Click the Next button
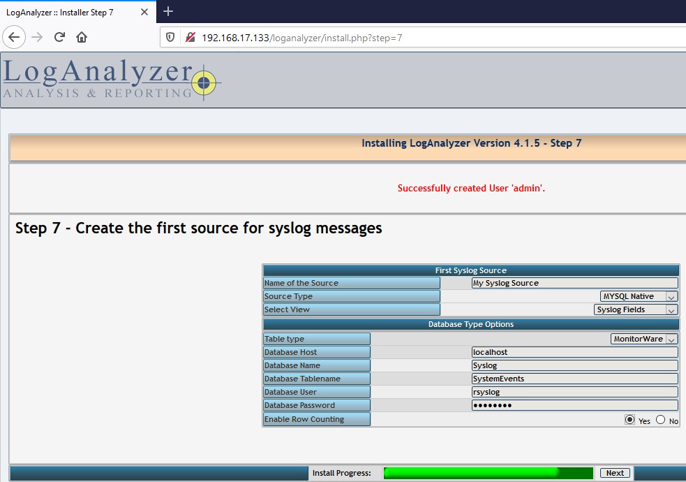 615,473
